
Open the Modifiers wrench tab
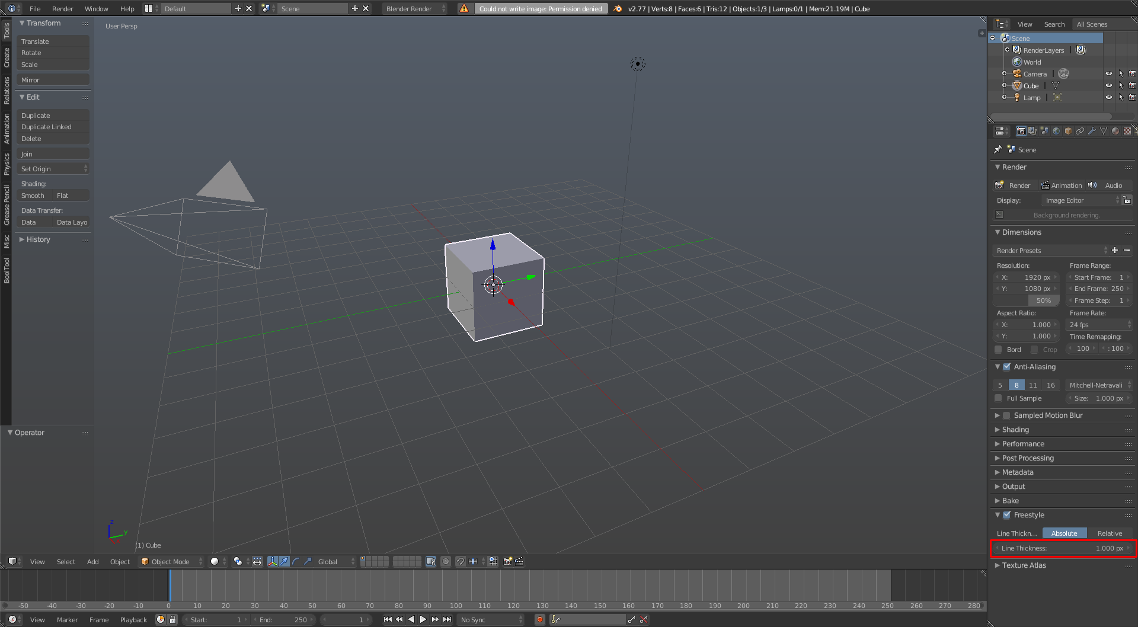[1092, 131]
